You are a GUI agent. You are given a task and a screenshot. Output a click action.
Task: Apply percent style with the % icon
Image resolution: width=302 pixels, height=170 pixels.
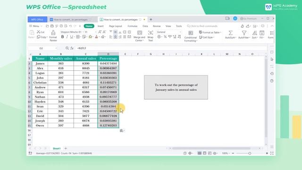click(x=165, y=37)
